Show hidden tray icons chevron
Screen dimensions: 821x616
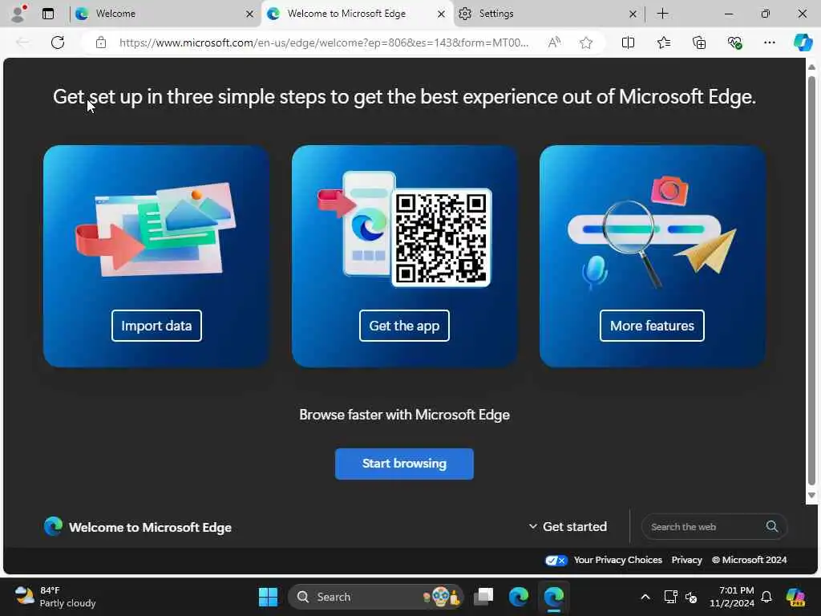pos(645,597)
